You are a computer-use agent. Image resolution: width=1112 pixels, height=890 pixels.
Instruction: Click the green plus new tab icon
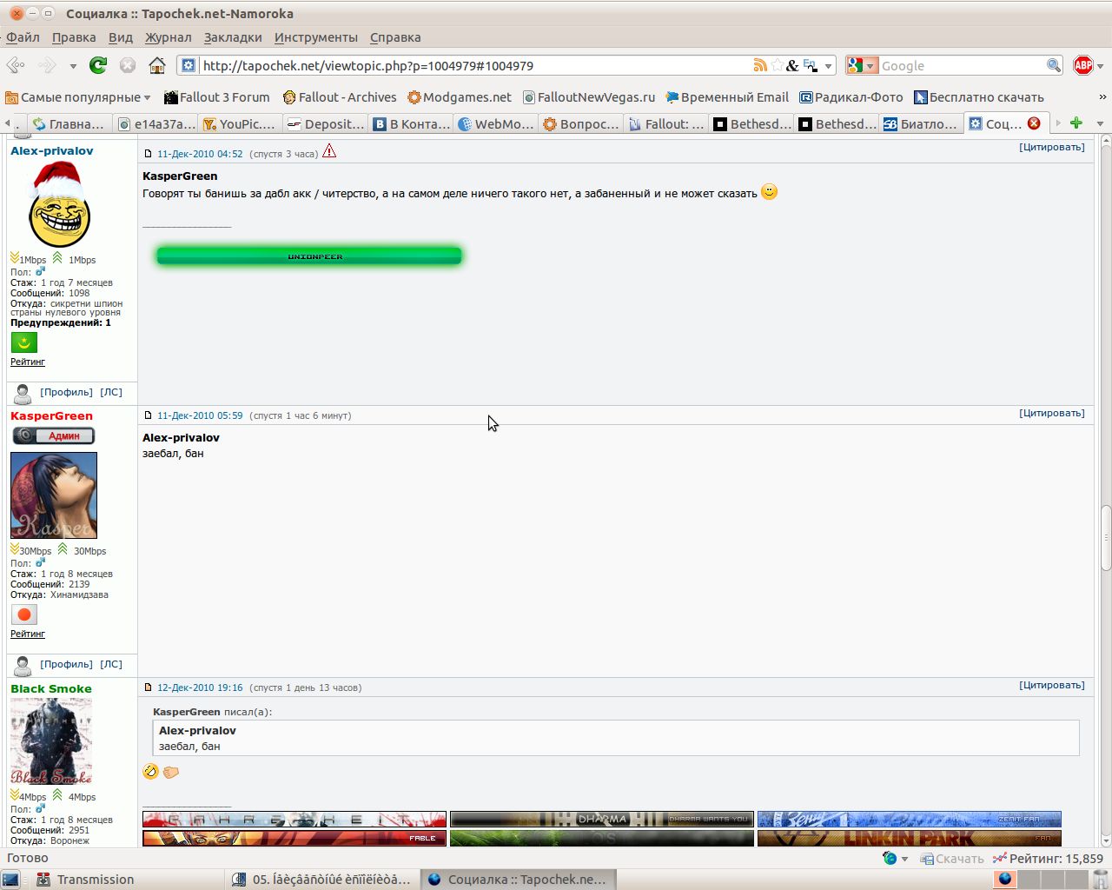[x=1076, y=123]
